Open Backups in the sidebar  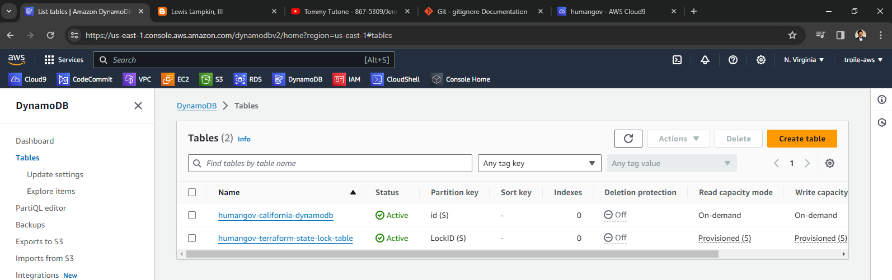click(x=30, y=225)
